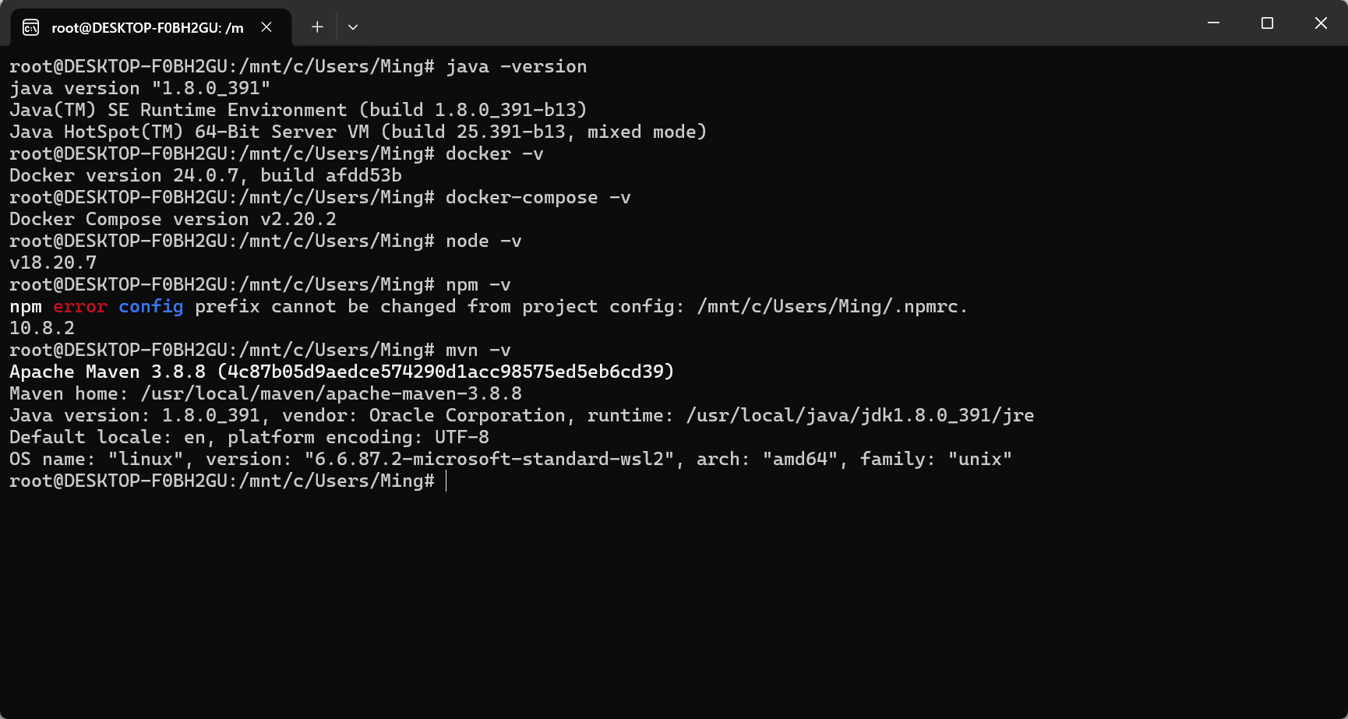The width and height of the screenshot is (1348, 719).
Task: Click the '10.8.2' npm version output
Action: (42, 329)
